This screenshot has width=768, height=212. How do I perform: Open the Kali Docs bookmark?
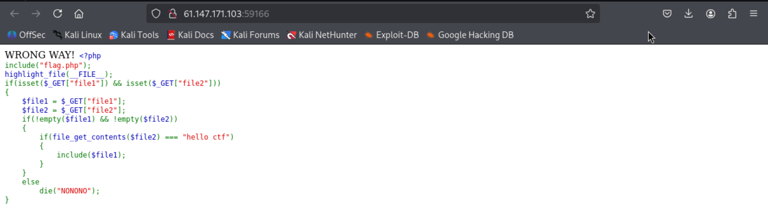point(190,35)
